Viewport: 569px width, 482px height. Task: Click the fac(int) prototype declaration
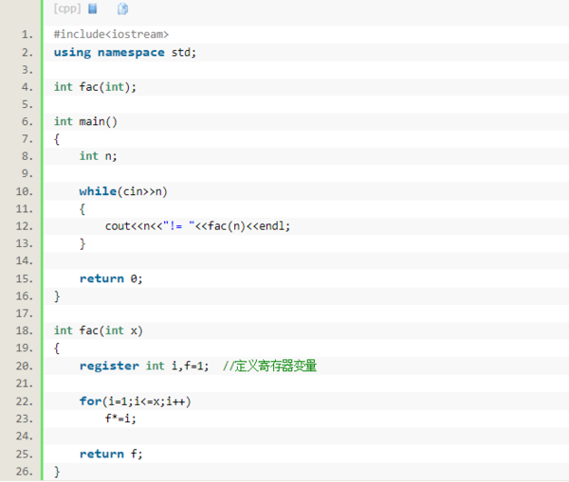(95, 87)
